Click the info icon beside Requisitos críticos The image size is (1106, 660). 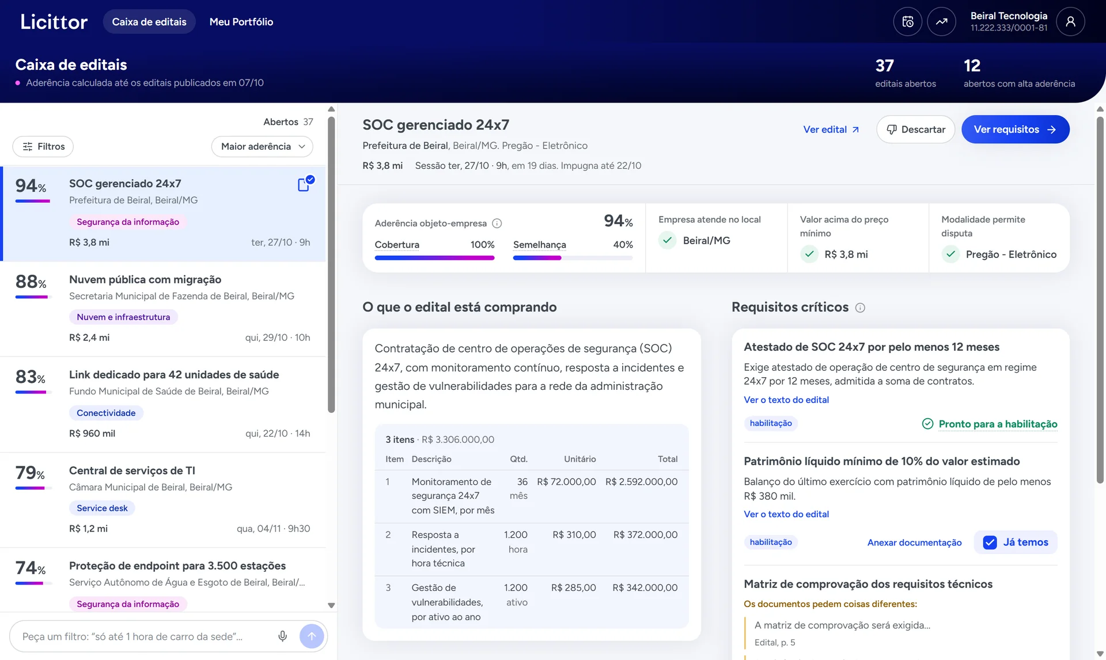tap(860, 308)
